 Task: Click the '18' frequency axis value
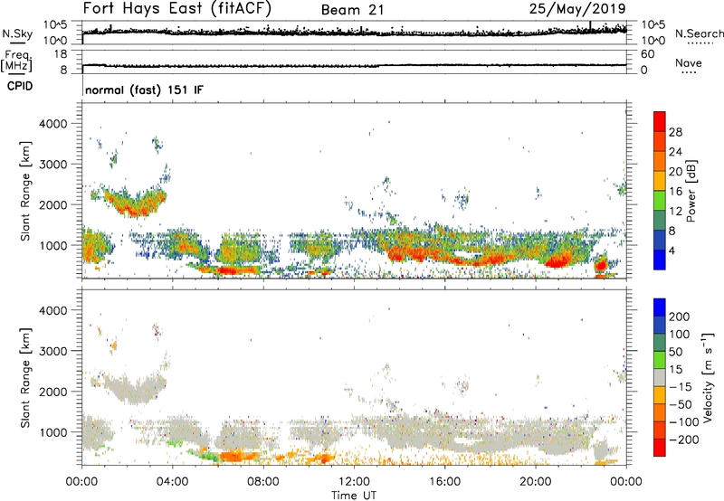point(60,54)
